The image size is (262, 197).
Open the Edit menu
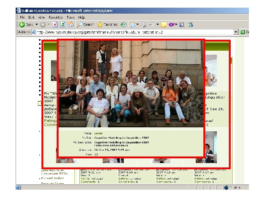(31, 17)
